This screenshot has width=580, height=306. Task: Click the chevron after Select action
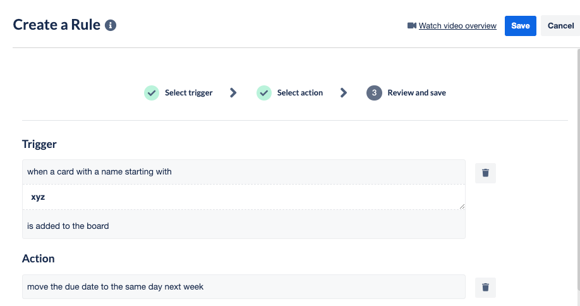[x=344, y=93]
